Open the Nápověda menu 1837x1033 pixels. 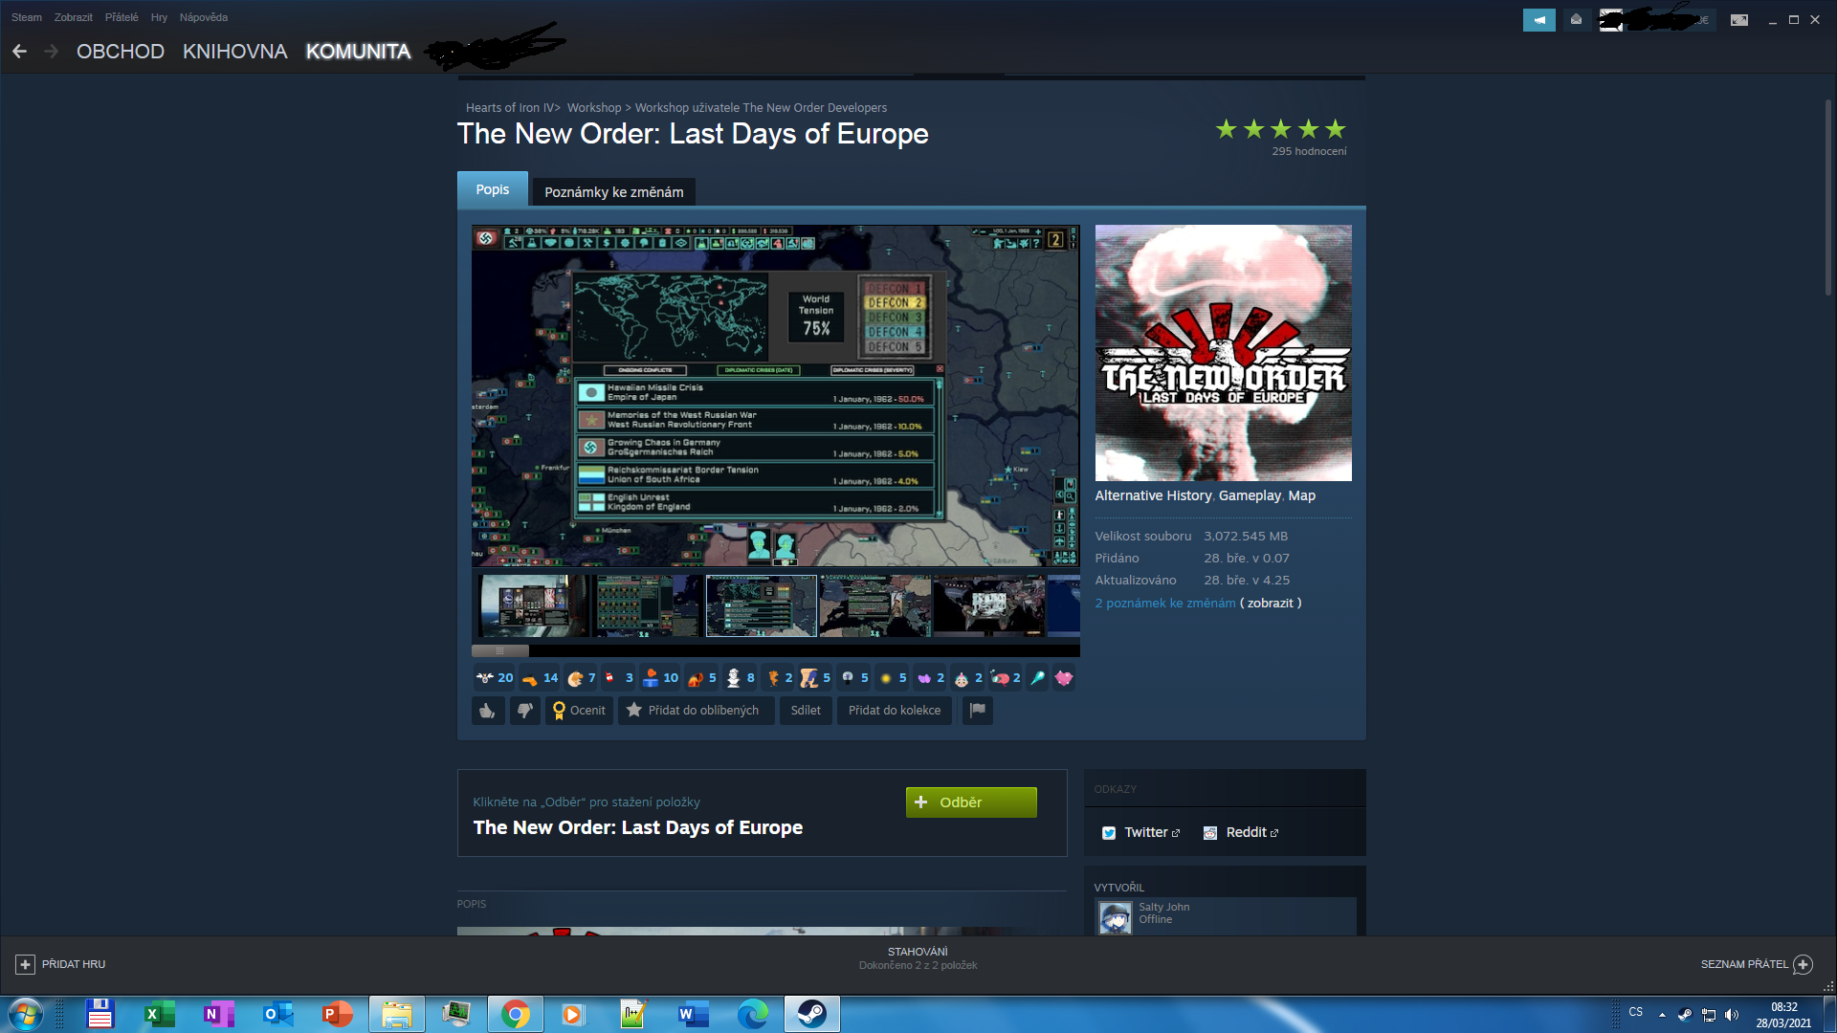tap(204, 17)
